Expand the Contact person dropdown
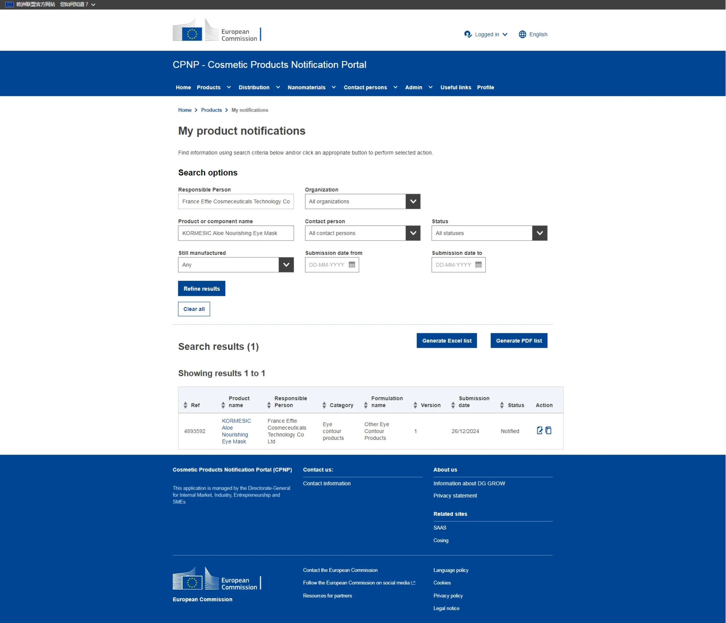Image resolution: width=726 pixels, height=623 pixels. click(413, 233)
